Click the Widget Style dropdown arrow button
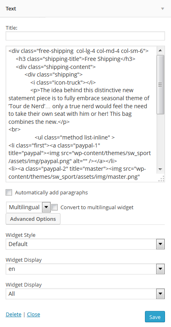This screenshot has width=171, height=327. pyautogui.click(x=160, y=244)
